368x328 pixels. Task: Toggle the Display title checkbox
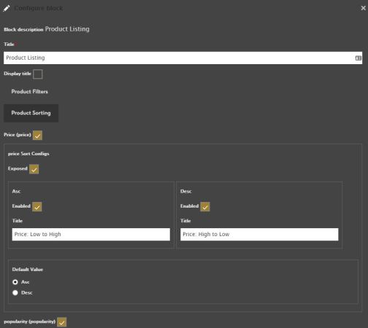[x=37, y=74]
